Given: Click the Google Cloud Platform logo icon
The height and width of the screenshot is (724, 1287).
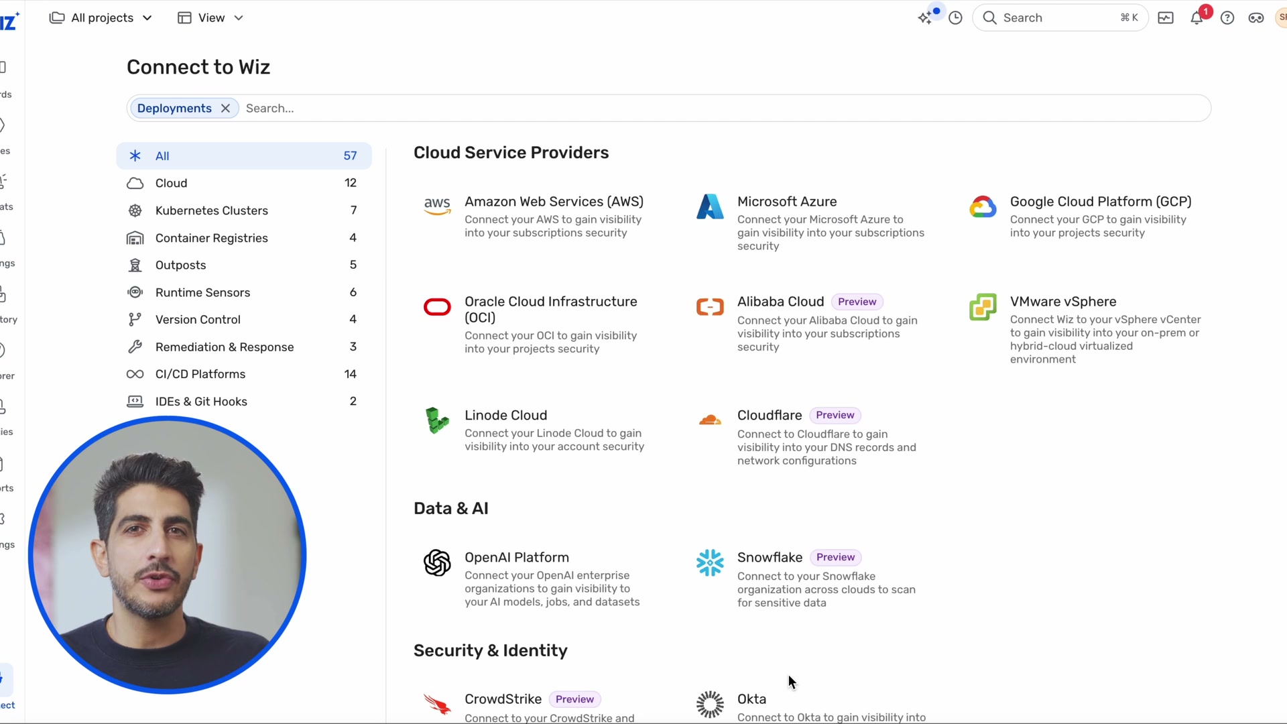Looking at the screenshot, I should point(983,206).
